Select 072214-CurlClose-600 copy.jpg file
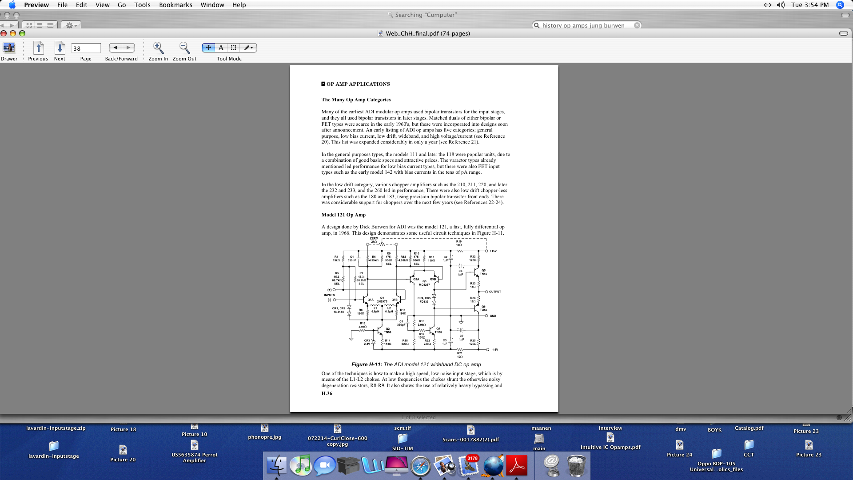This screenshot has height=480, width=853. click(x=338, y=435)
